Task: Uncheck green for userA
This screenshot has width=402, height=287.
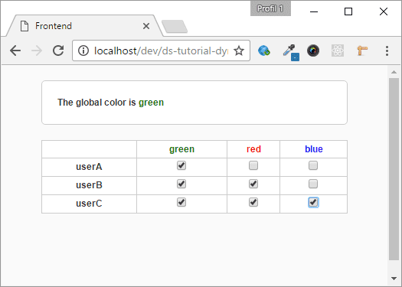Action: click(181, 165)
